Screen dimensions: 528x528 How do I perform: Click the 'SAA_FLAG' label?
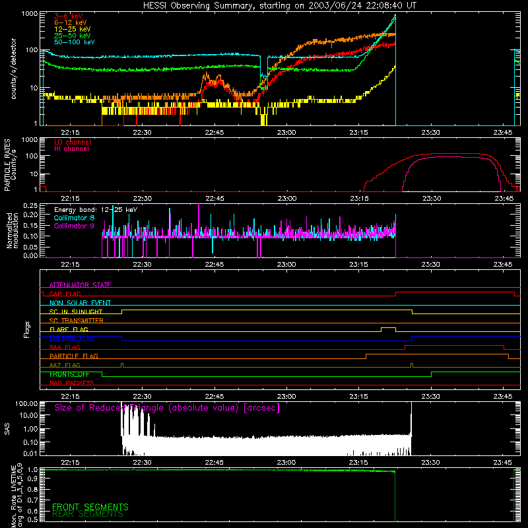pyautogui.click(x=65, y=347)
